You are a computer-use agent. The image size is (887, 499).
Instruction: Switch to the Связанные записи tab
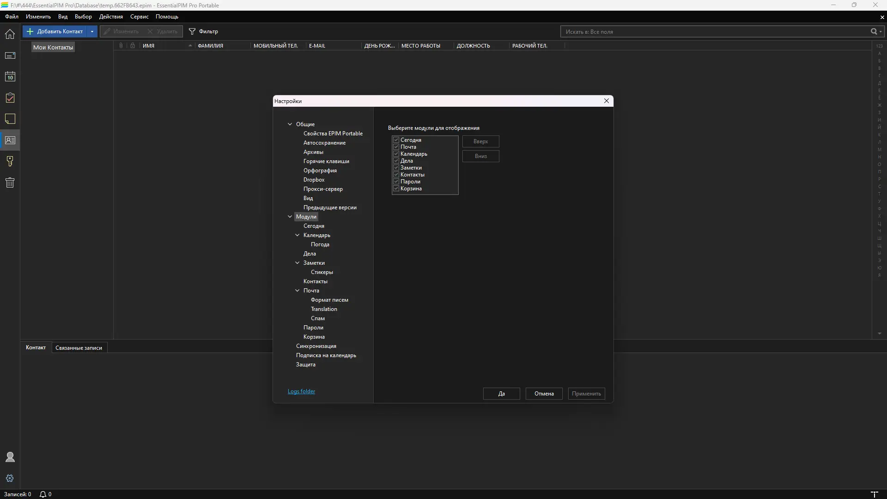[x=79, y=348]
